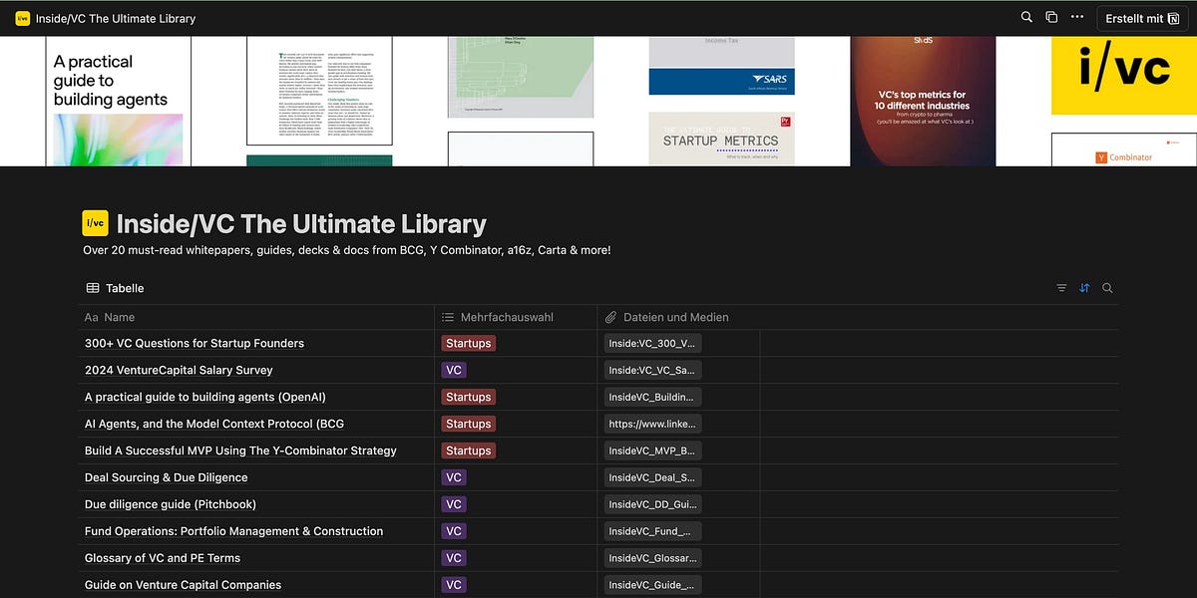The image size is (1197, 598).
Task: Open 300+ VC Questions for Startup Founders
Action: (195, 343)
